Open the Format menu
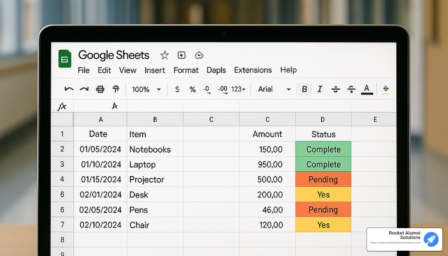 186,70
